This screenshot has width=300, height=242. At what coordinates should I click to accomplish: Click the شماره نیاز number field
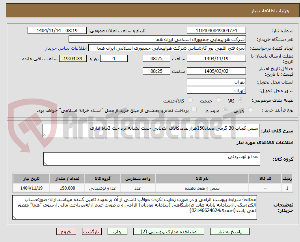pos(216,31)
